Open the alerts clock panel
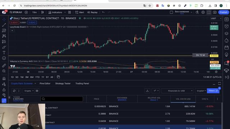The width and height of the screenshot is (230, 129). [226, 26]
